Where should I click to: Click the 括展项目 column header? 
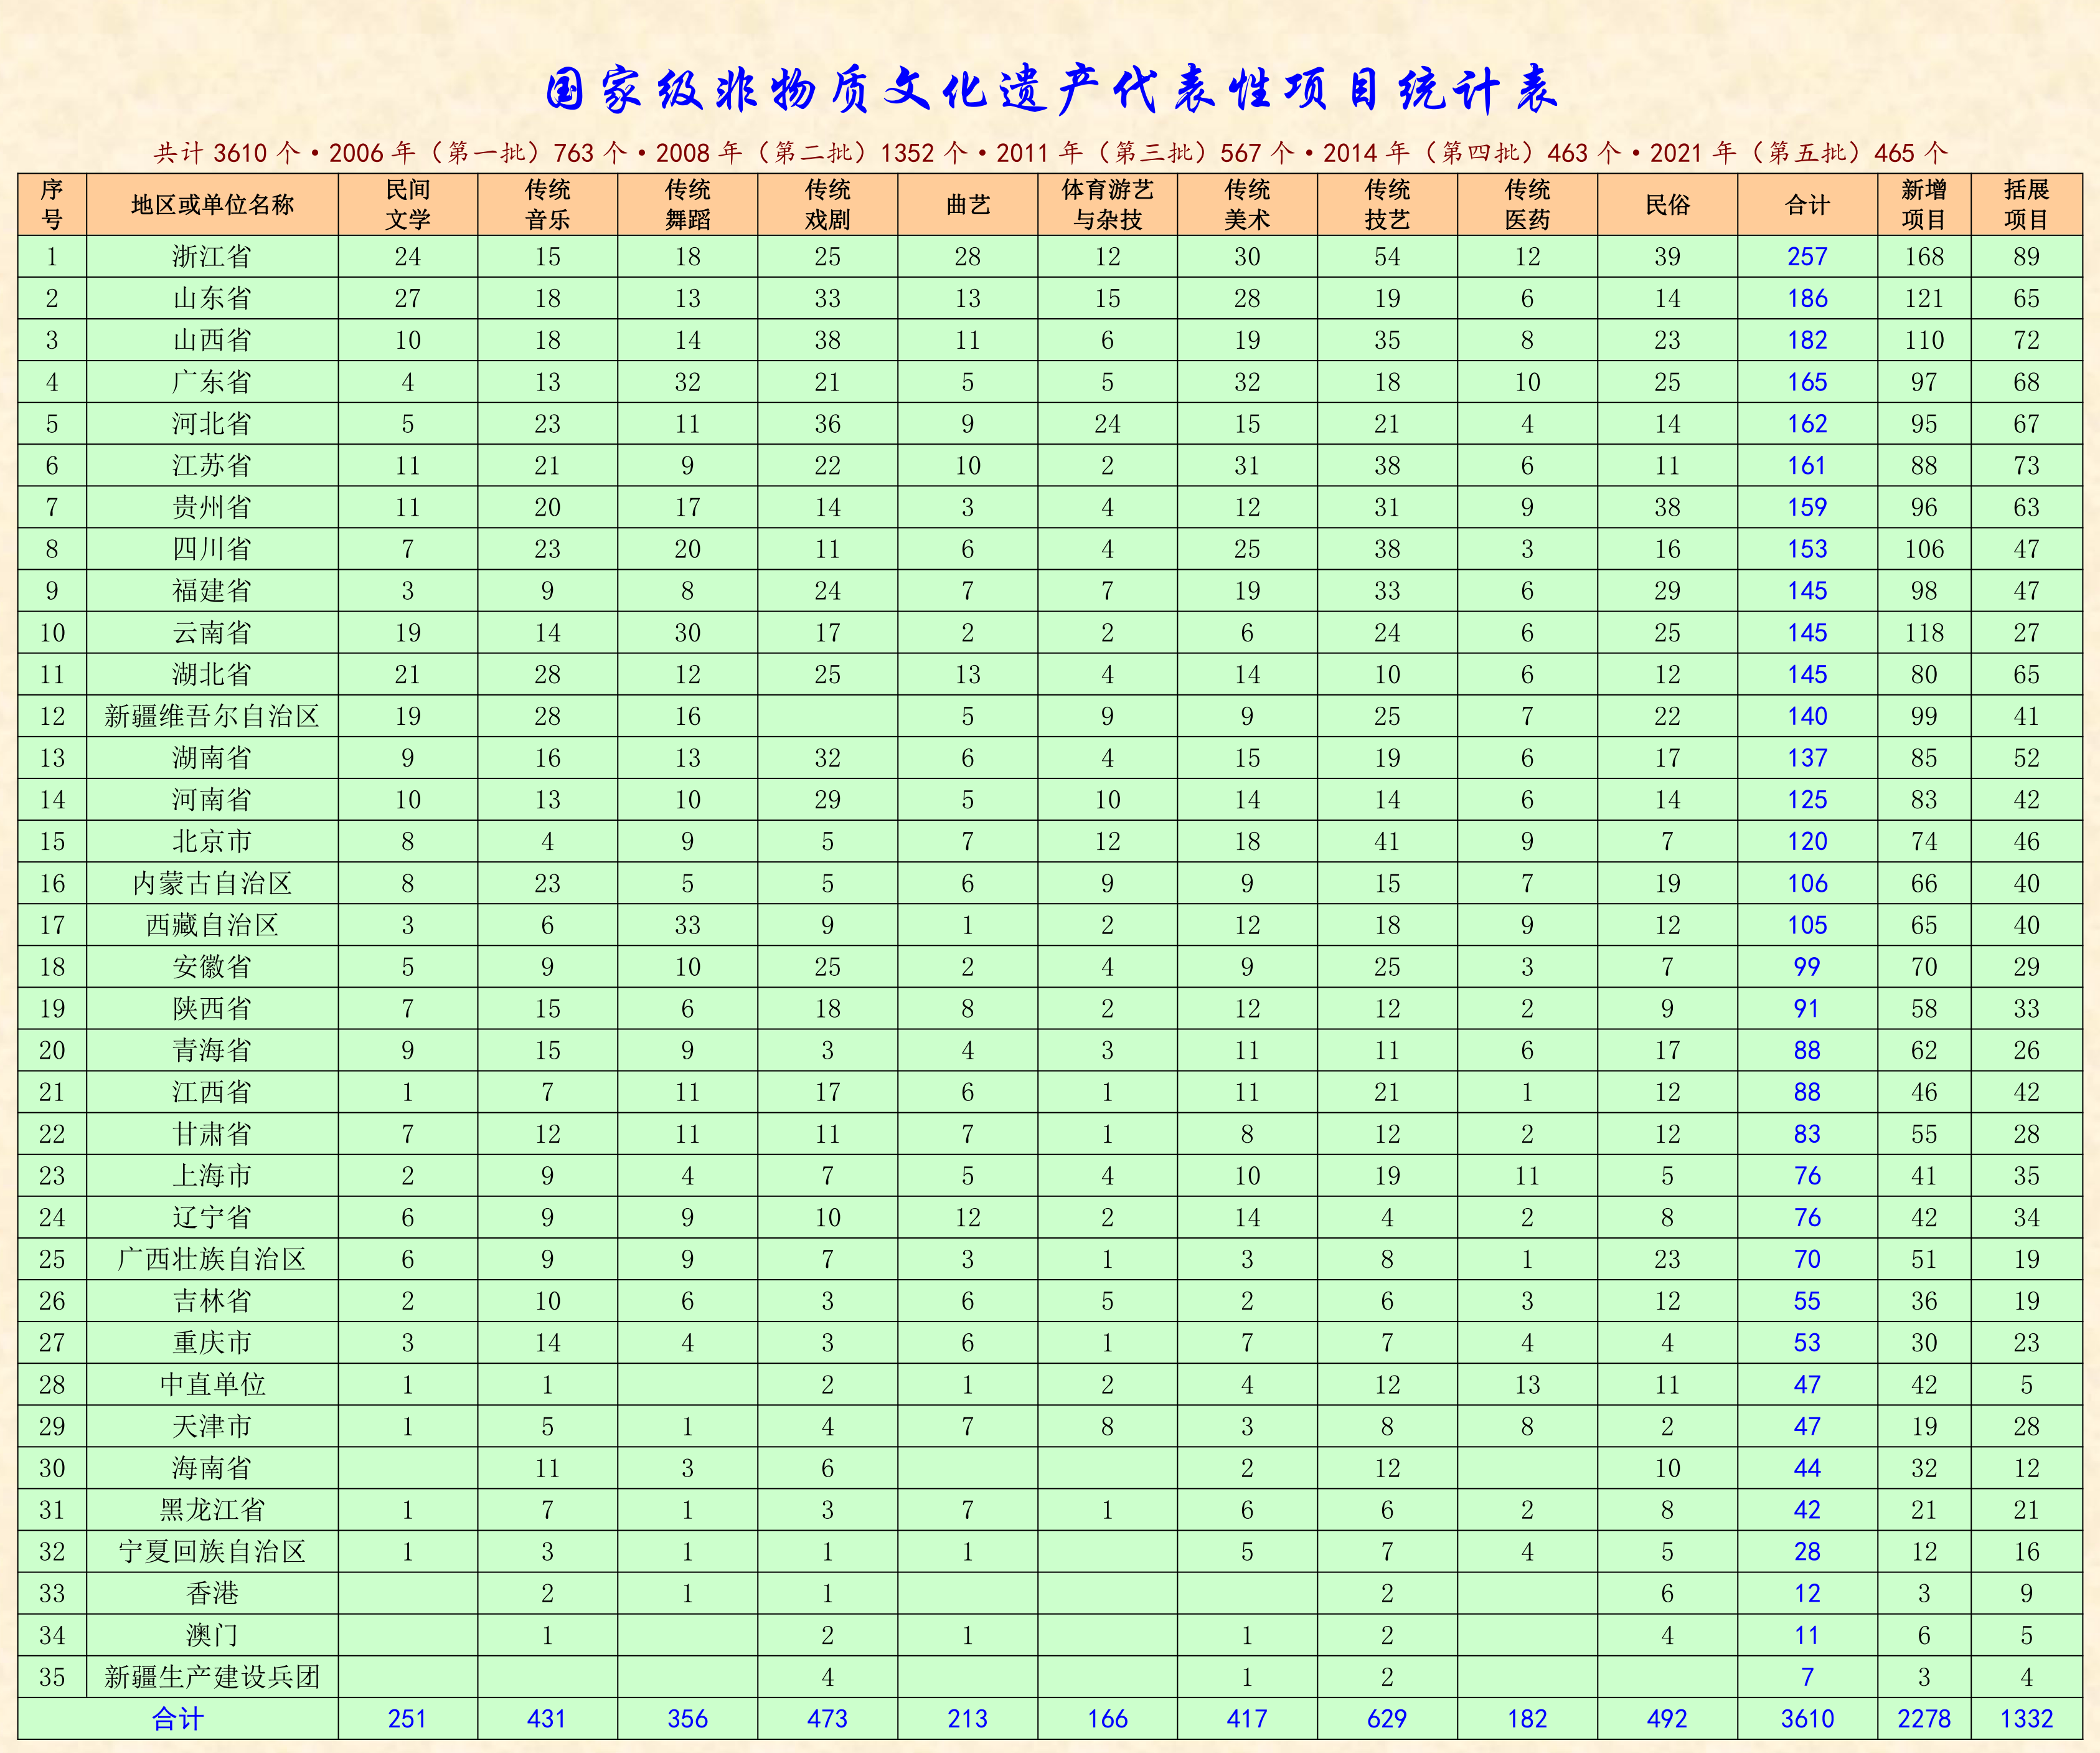click(x=2026, y=205)
